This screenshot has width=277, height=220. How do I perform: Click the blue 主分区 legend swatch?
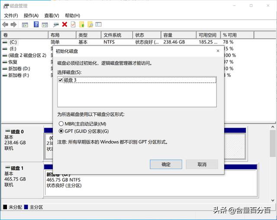click(x=26, y=207)
